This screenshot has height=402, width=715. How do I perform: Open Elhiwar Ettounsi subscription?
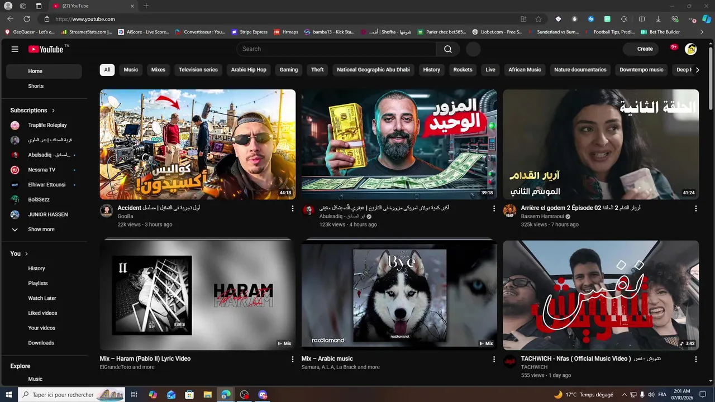click(x=44, y=185)
